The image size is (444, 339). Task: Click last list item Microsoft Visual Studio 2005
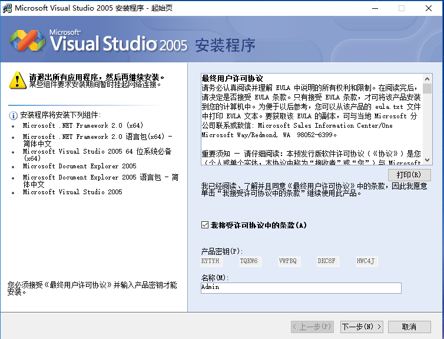tap(72, 192)
